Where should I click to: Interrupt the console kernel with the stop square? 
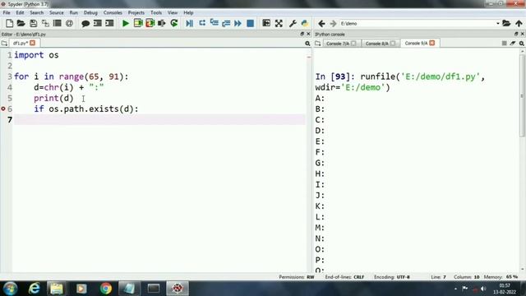(504, 44)
